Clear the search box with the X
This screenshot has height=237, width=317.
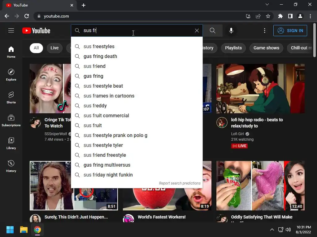pyautogui.click(x=197, y=31)
